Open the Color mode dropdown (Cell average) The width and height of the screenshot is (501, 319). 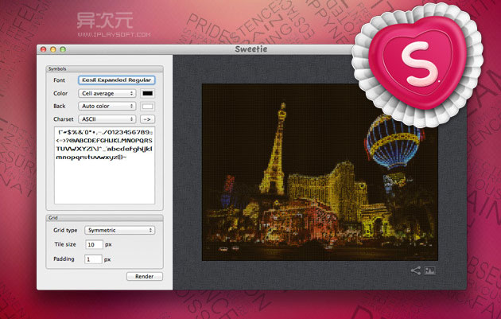pos(107,93)
